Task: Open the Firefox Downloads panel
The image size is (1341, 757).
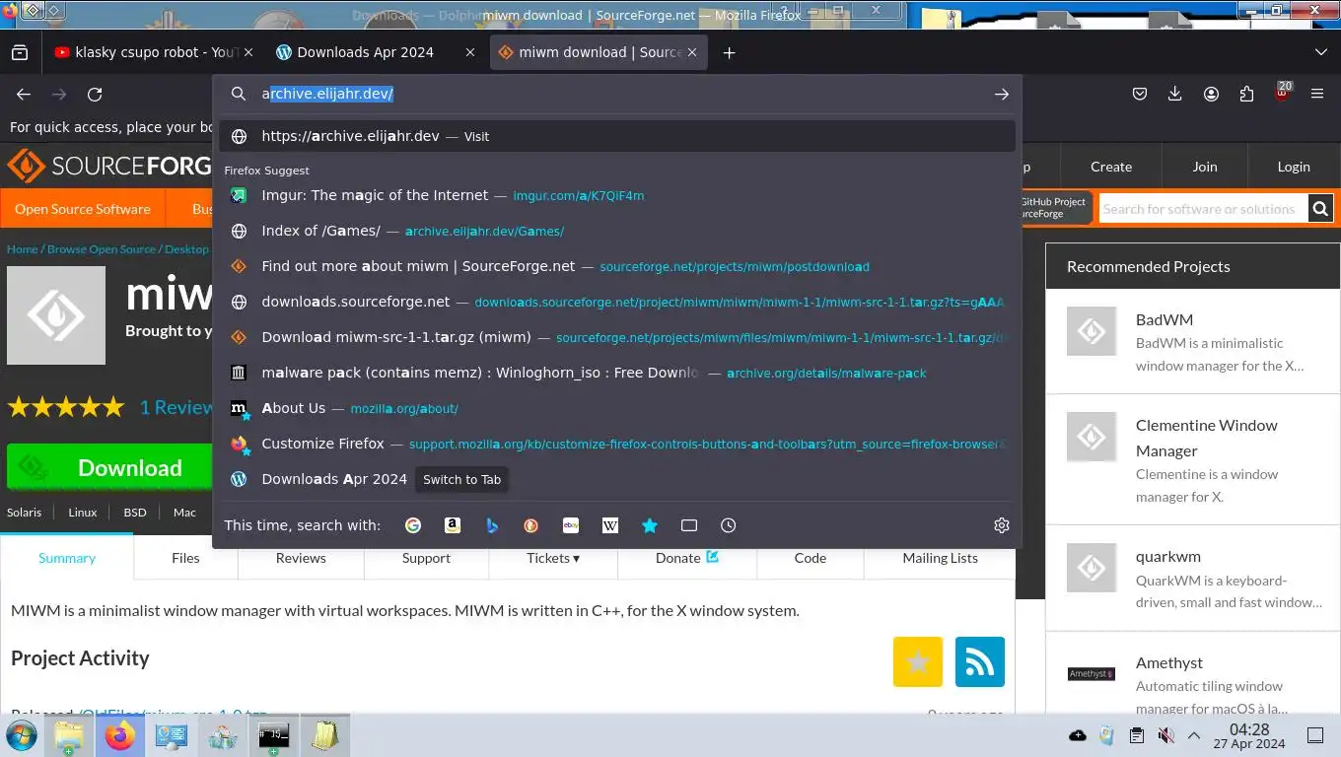Action: (1174, 94)
